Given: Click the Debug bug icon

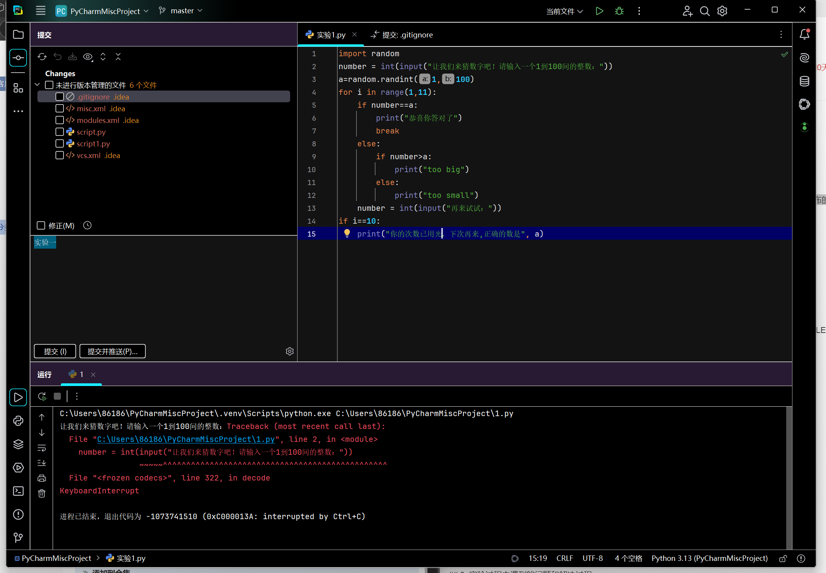Looking at the screenshot, I should click(619, 11).
